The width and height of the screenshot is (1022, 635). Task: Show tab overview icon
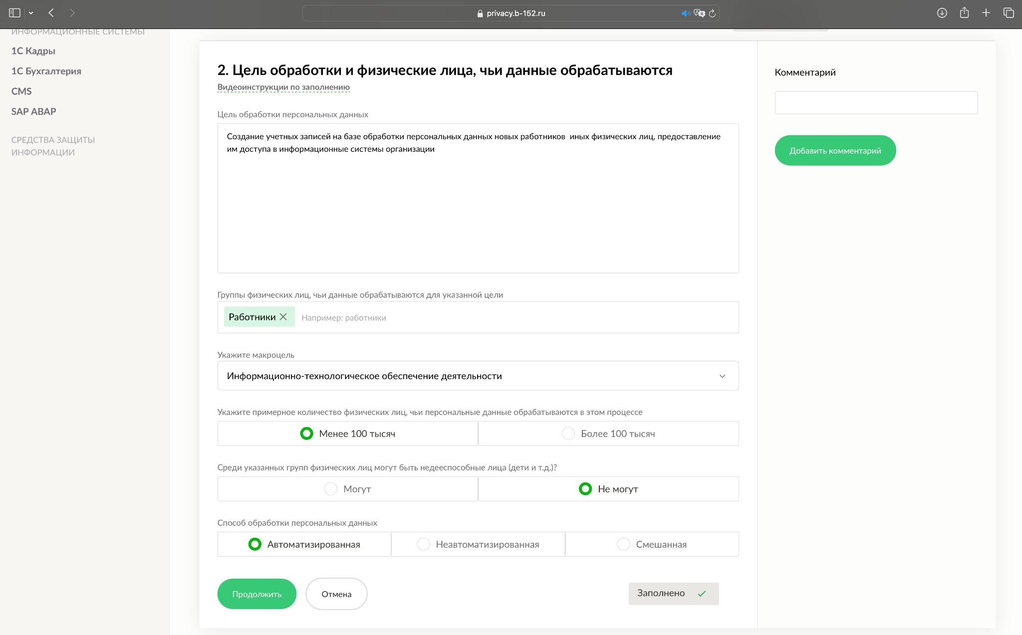[x=1008, y=13]
